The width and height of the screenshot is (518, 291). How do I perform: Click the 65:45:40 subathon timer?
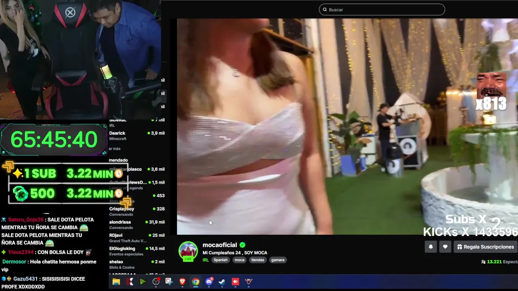tap(54, 139)
